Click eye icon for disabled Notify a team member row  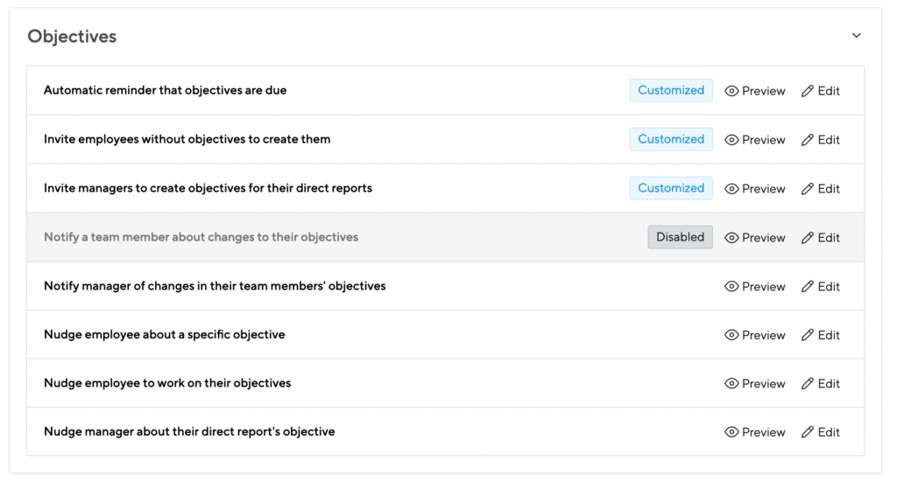(x=731, y=238)
